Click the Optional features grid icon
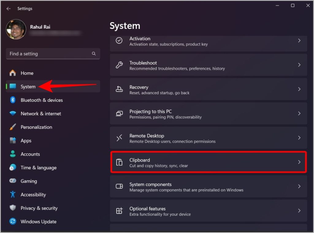The height and width of the screenshot is (233, 314). pyautogui.click(x=119, y=211)
